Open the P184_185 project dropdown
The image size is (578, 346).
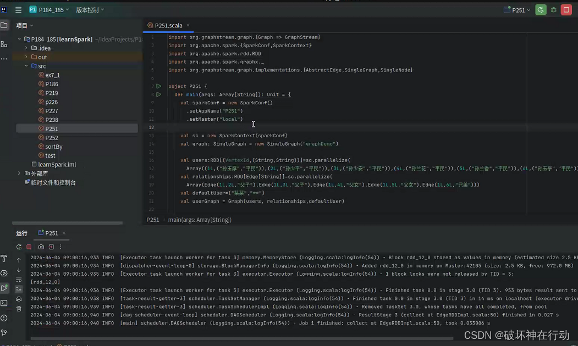pyautogui.click(x=49, y=10)
